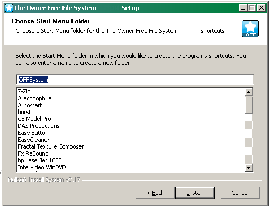Click the folder list scroll down arrow
Screen dimensions: 270x207
(249, 167)
